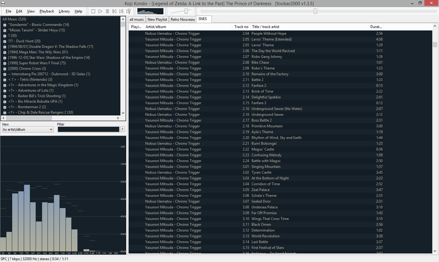
Task: Go to the previous track
Action: 114,11
